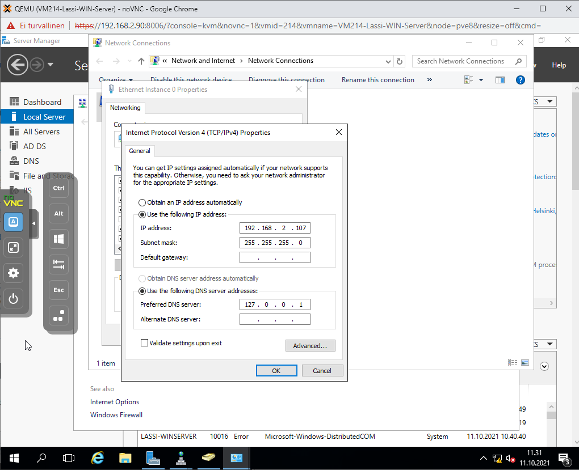
Task: Open the Server Manager navigation history dropdown
Action: [x=51, y=65]
